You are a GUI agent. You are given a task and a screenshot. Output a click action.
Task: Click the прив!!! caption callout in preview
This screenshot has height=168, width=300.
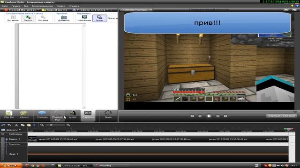[x=208, y=23]
